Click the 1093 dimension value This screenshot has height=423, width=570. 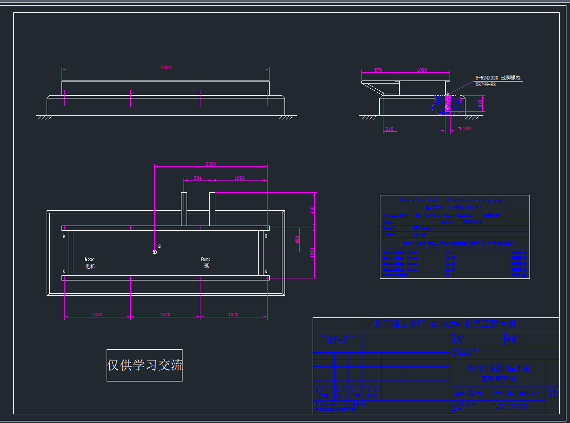click(x=239, y=178)
